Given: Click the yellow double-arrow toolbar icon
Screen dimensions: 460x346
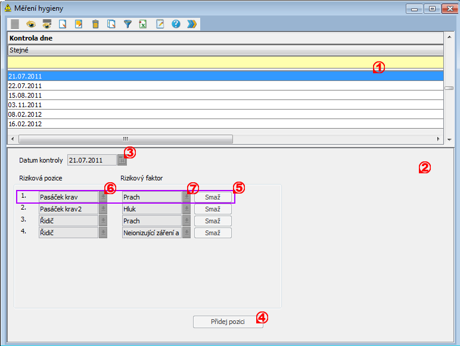Looking at the screenshot, I should [191, 24].
